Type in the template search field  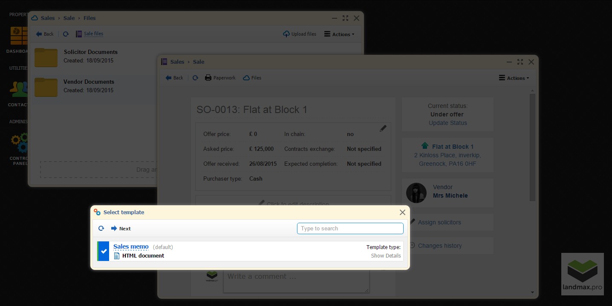350,228
